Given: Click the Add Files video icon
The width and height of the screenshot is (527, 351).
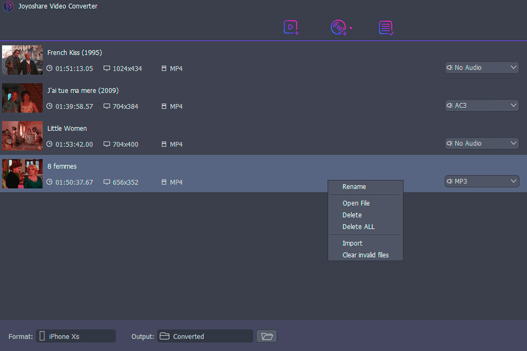Looking at the screenshot, I should (x=291, y=27).
